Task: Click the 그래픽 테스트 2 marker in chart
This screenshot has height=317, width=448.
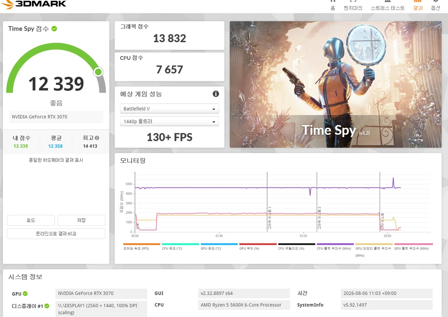Action: click(319, 218)
